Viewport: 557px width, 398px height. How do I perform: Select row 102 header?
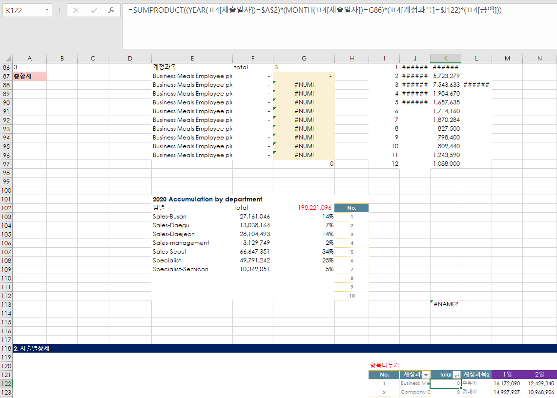tap(6, 208)
